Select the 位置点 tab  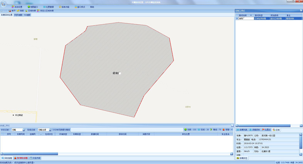266,130
